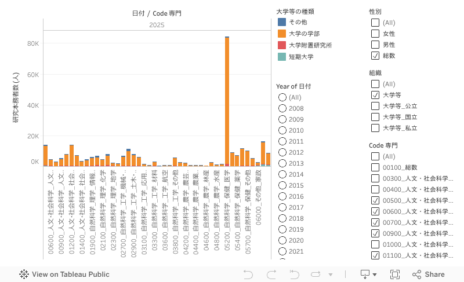Enable the 大学等_国立 organization checkbox

[x=375, y=117]
